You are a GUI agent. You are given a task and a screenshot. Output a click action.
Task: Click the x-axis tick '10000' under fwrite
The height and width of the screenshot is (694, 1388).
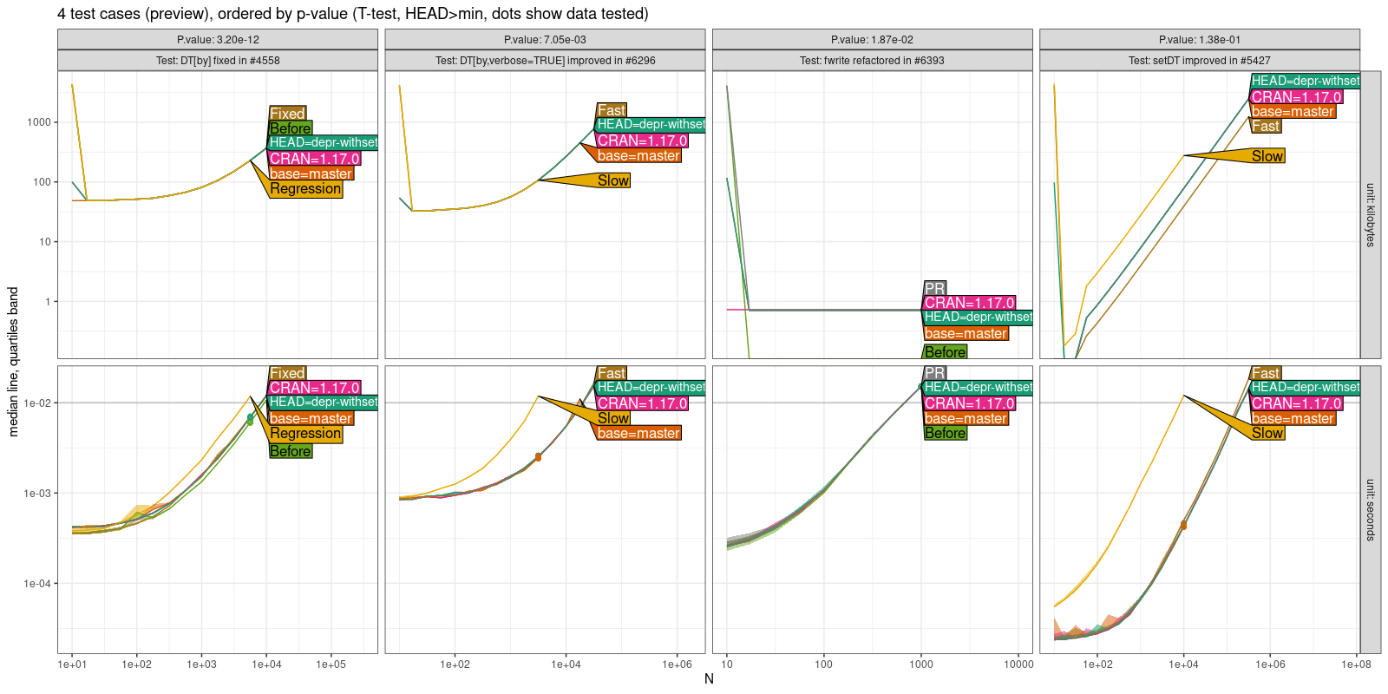point(1018,665)
